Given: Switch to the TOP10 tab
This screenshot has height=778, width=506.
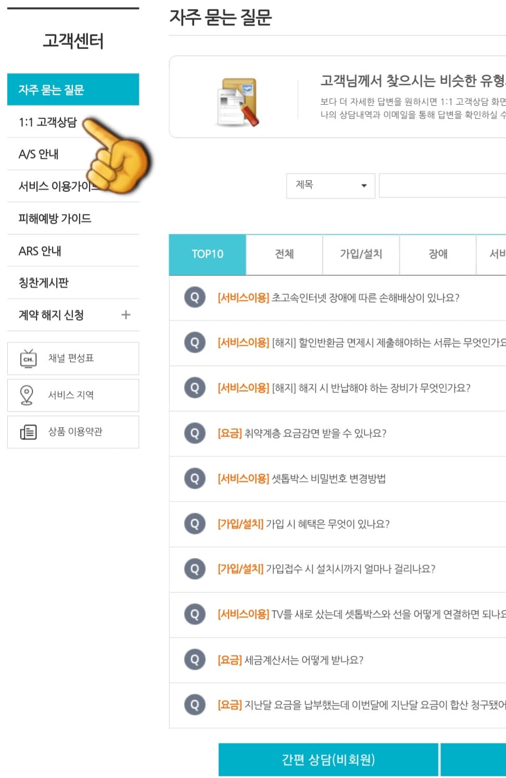Looking at the screenshot, I should [207, 254].
